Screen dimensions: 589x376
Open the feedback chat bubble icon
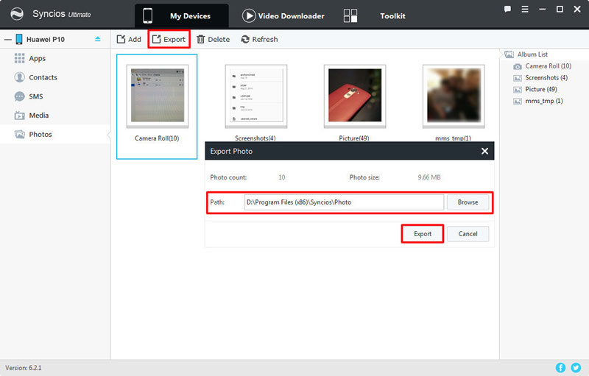(x=507, y=9)
